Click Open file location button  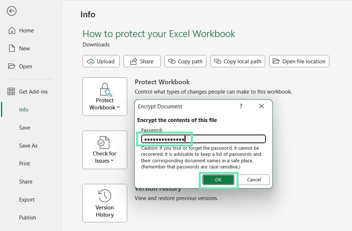tap(299, 61)
